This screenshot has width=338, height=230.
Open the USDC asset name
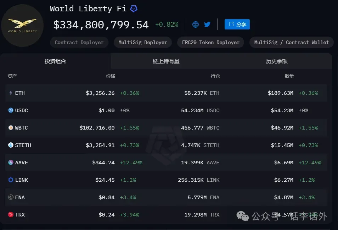(x=21, y=110)
